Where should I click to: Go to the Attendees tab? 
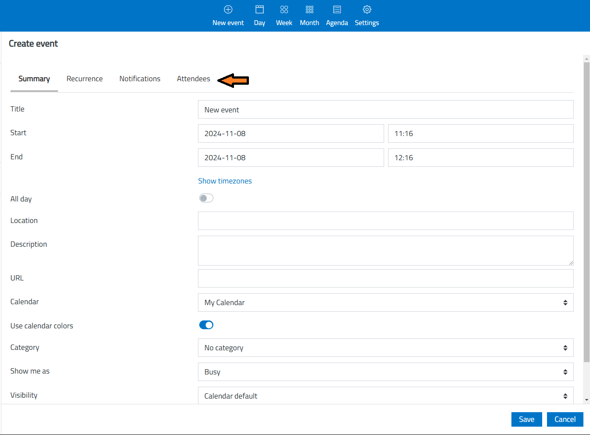[x=194, y=79]
